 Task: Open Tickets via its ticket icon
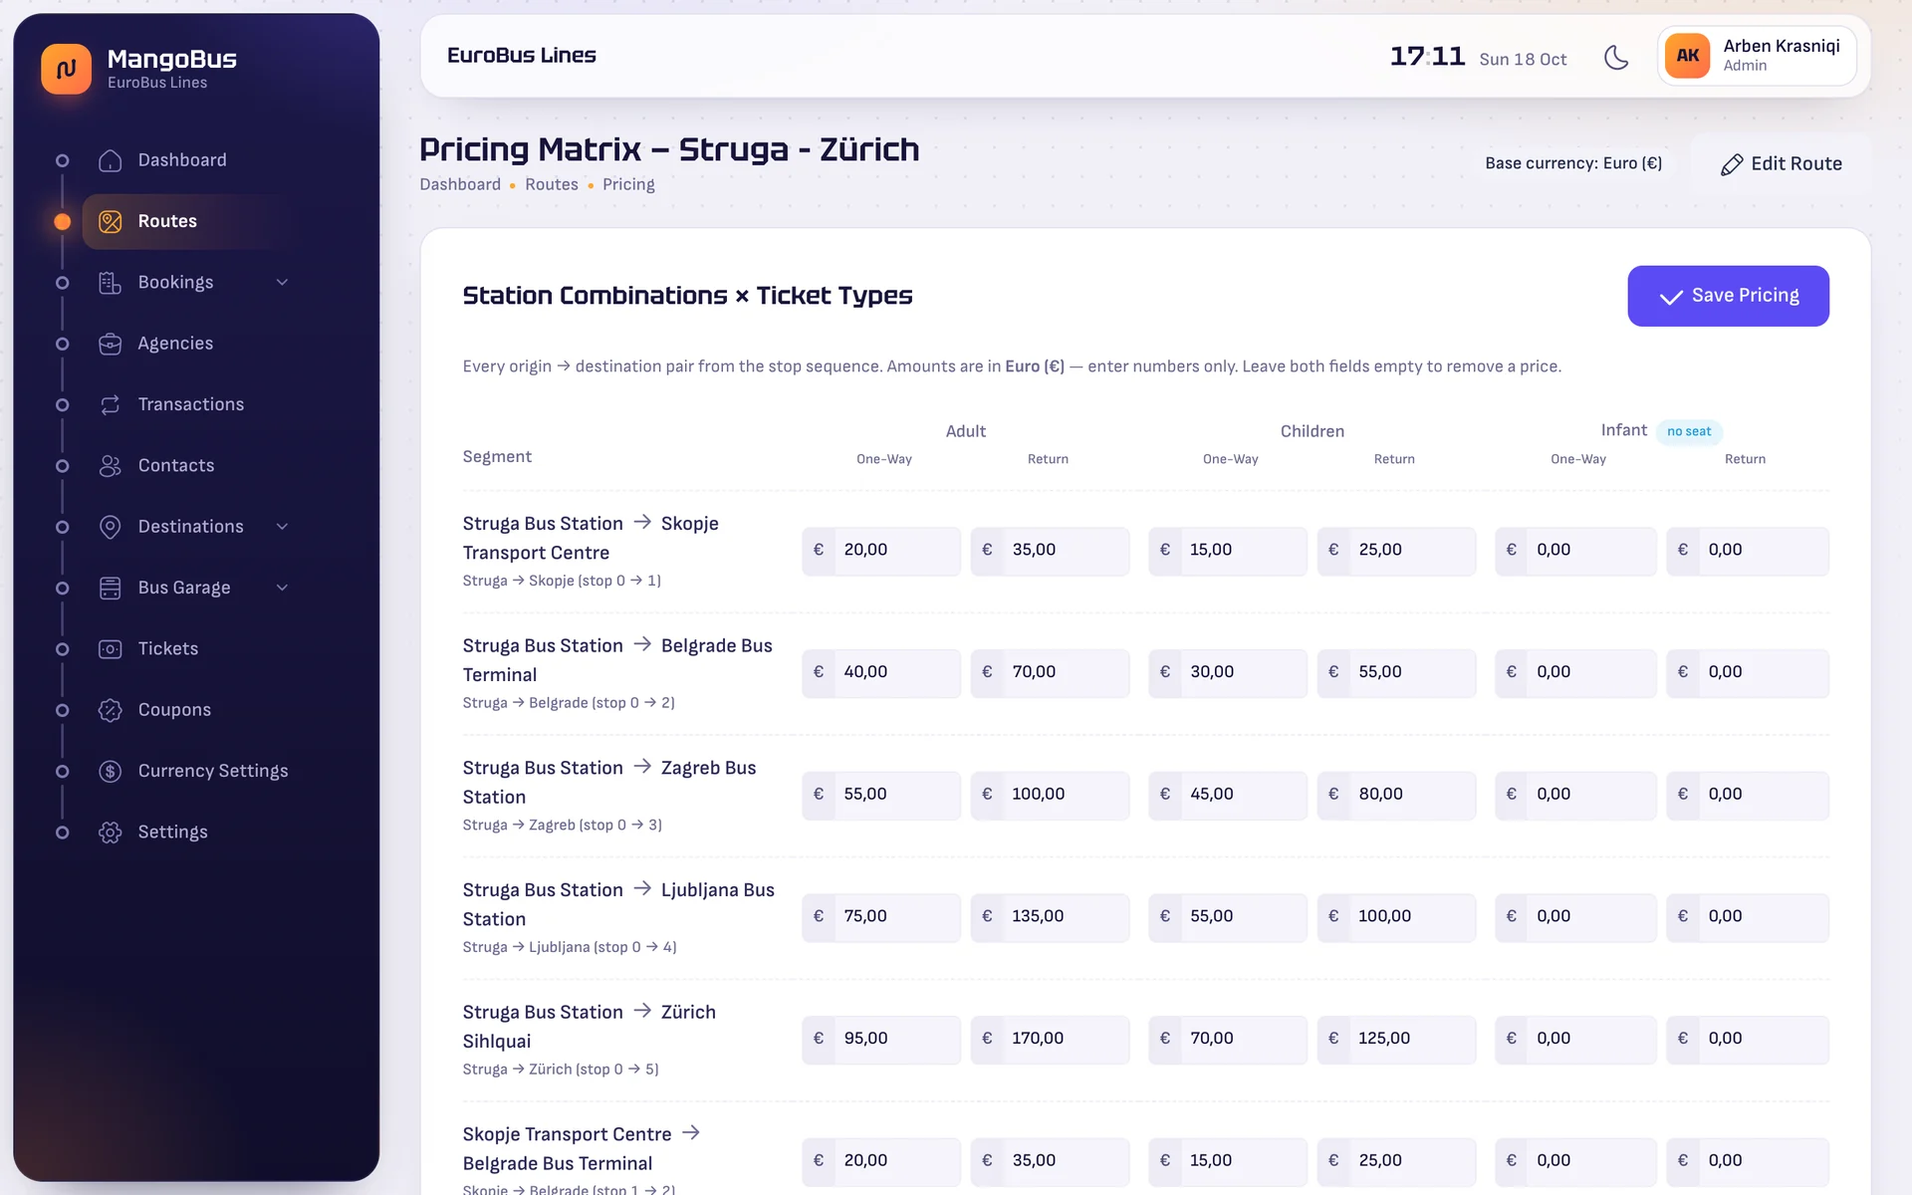pyautogui.click(x=111, y=649)
